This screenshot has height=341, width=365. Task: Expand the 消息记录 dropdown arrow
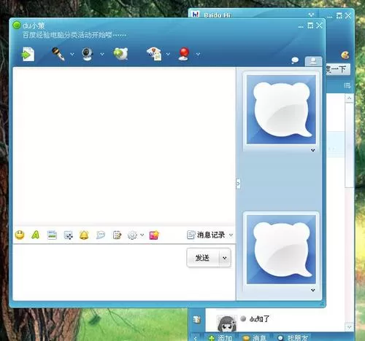(x=231, y=235)
